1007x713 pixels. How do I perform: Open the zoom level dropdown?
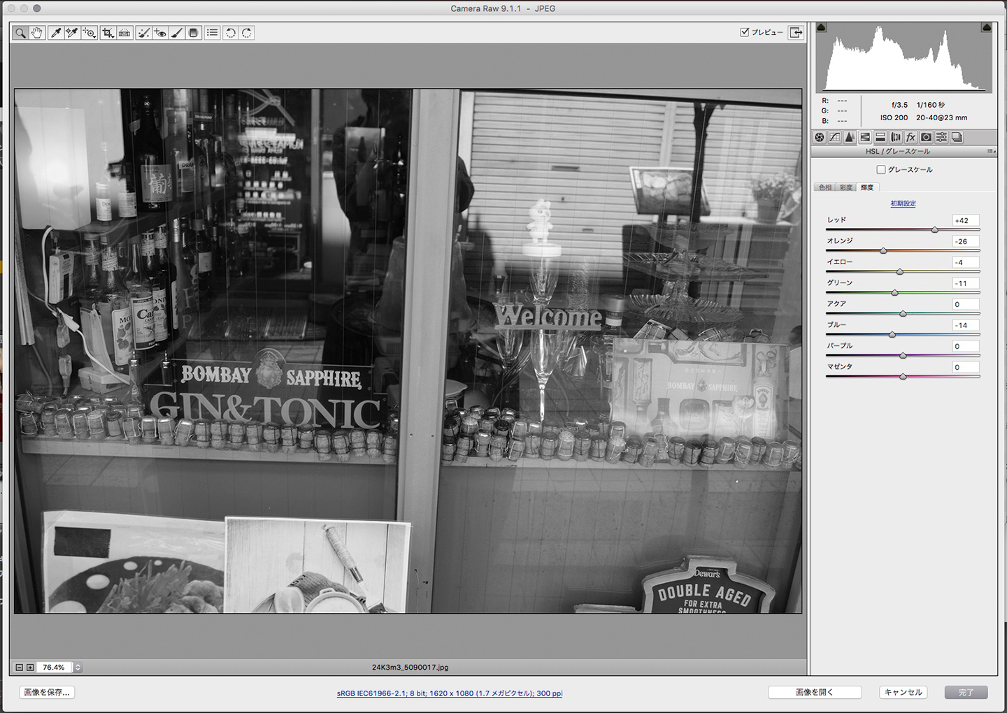(78, 668)
